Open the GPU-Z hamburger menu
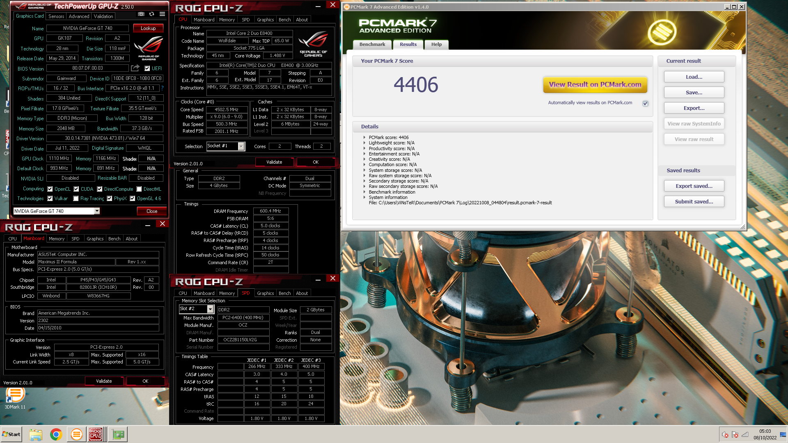 [x=163, y=14]
